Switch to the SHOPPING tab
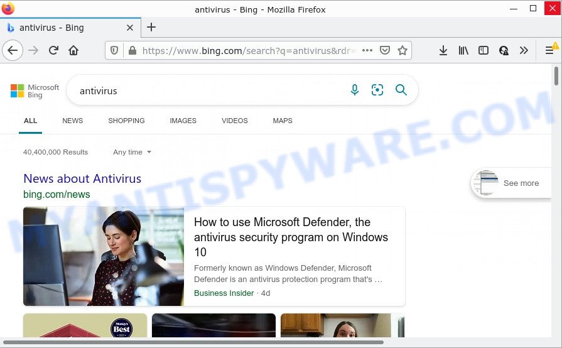Viewport: 562px width, 348px height. click(126, 121)
